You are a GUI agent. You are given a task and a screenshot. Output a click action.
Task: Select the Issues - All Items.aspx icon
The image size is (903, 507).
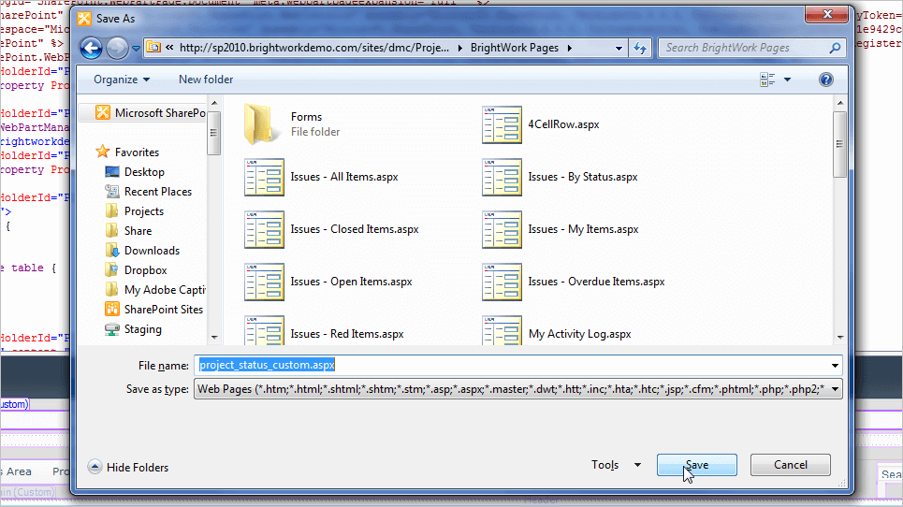[x=264, y=177]
